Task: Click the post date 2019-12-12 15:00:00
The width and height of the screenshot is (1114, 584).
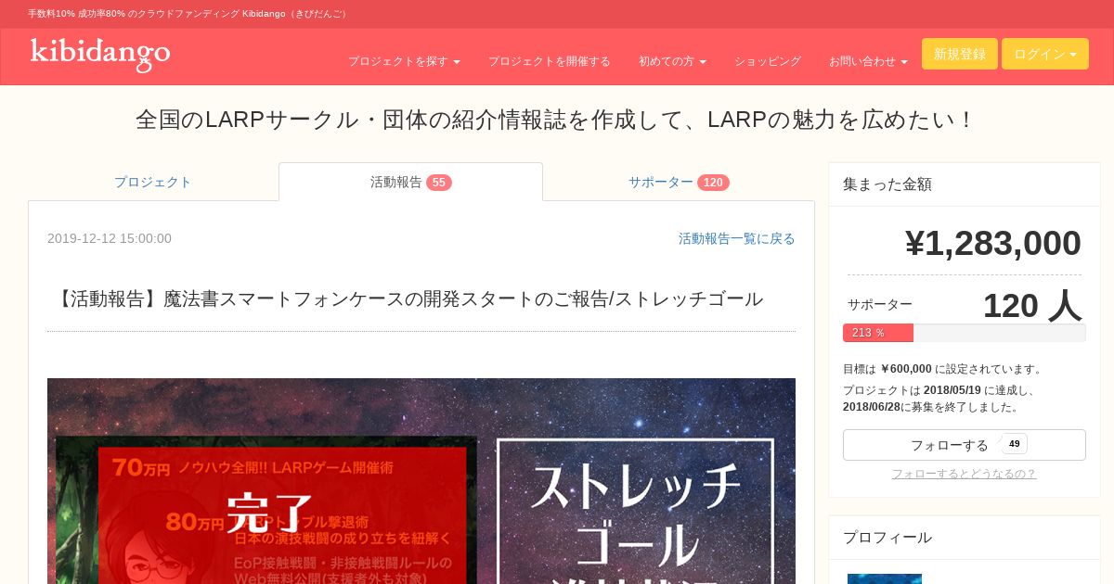Action: click(x=110, y=238)
